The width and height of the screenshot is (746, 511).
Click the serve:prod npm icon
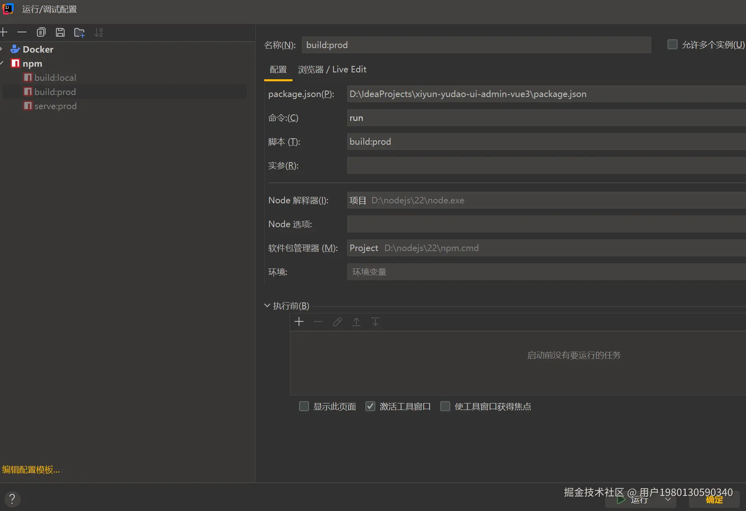point(28,106)
